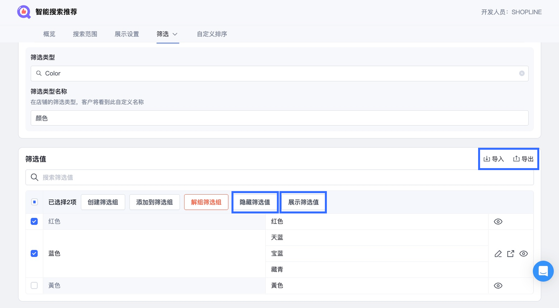The height and width of the screenshot is (308, 559).
Task: Click the magnifier icon in the Color field
Action: pyautogui.click(x=38, y=73)
